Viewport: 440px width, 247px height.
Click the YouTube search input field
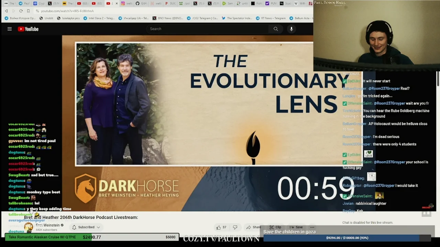[208, 29]
